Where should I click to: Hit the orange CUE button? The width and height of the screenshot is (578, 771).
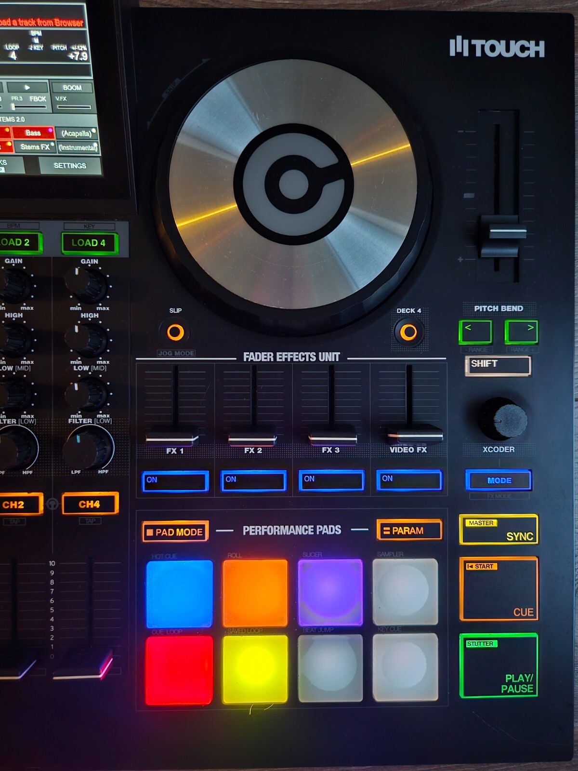(499, 589)
